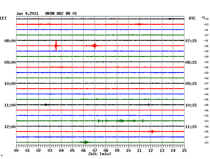Click the station title 'MKON HHZ BW 01'
Image resolution: width=210 pixels, height=159 pixels.
point(61,14)
